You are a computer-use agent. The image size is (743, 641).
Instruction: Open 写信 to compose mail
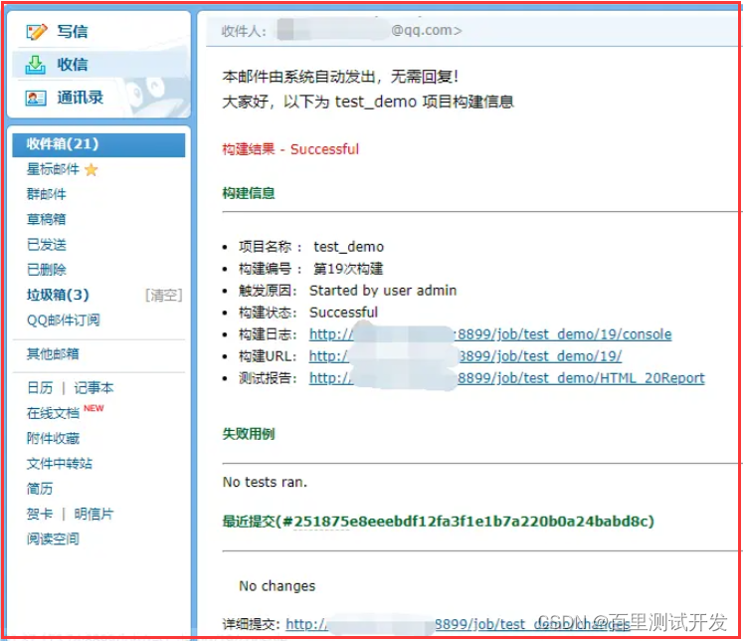(x=72, y=32)
